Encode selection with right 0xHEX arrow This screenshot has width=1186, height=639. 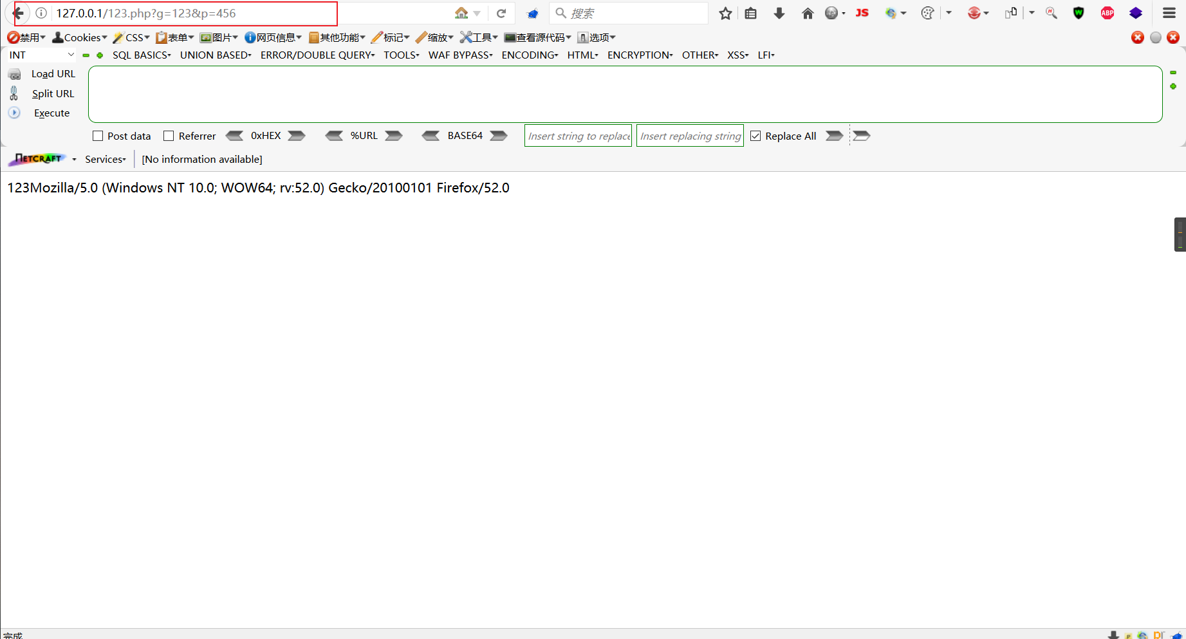297,136
